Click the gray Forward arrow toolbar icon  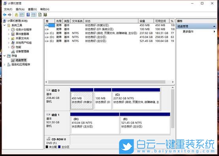click(9, 15)
